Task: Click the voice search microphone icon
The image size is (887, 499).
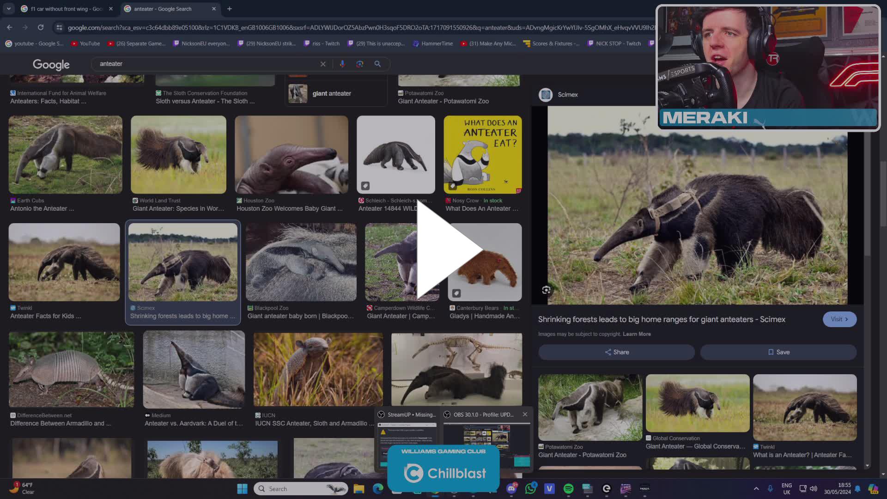Action: [342, 64]
